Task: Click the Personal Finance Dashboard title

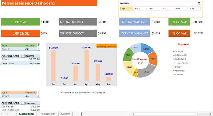Action: (28, 3)
